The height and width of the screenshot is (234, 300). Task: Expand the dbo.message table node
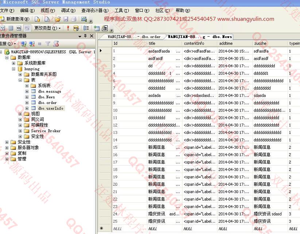tap(27, 91)
